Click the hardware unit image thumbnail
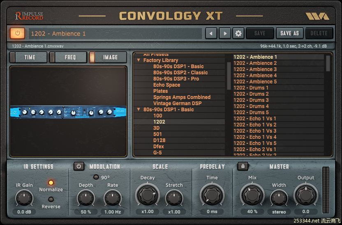Image resolution: width=342 pixels, height=225 pixels. [68, 112]
